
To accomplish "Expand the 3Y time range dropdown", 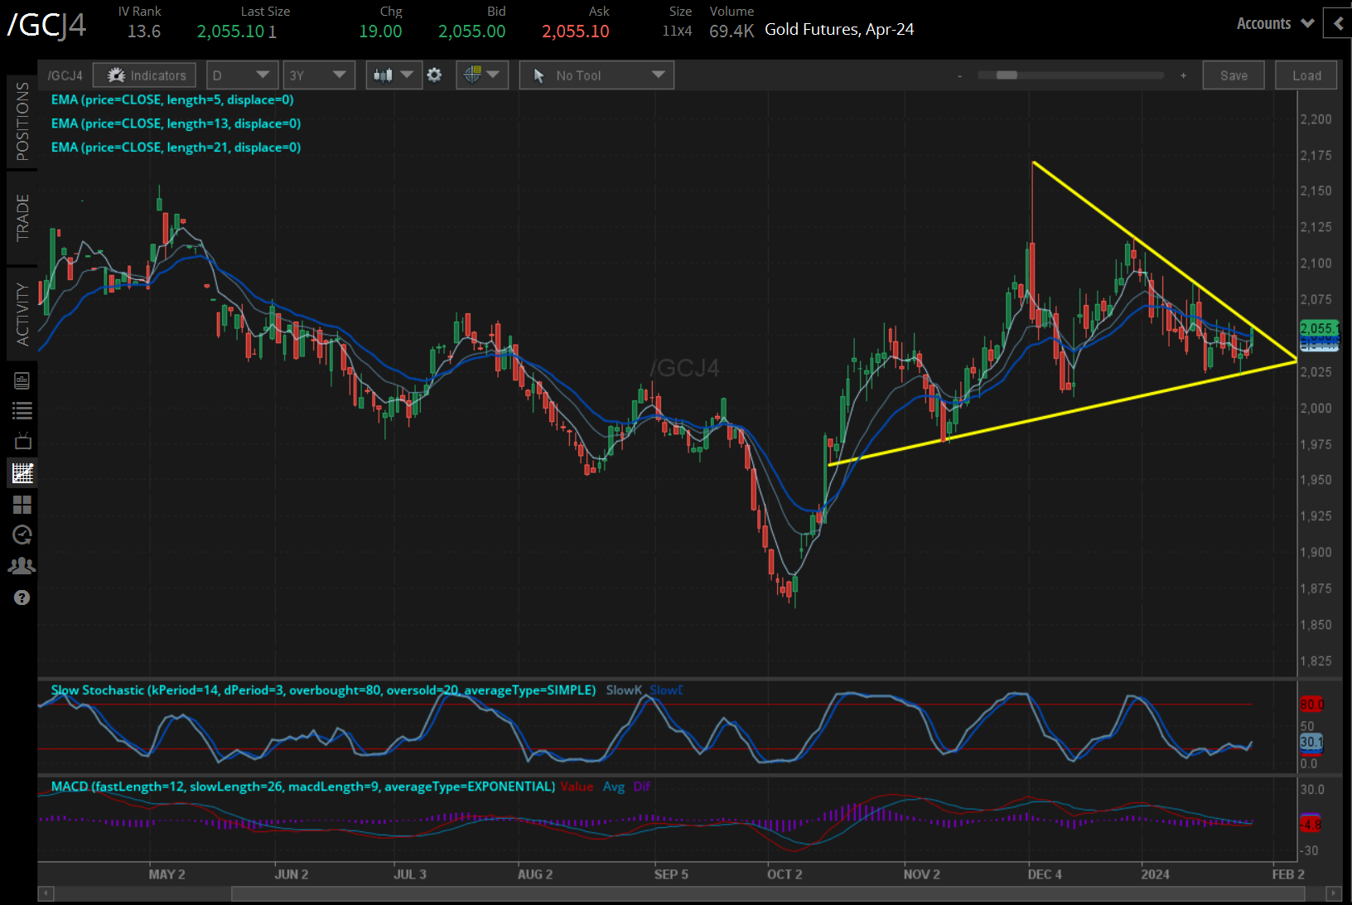I will coord(319,75).
